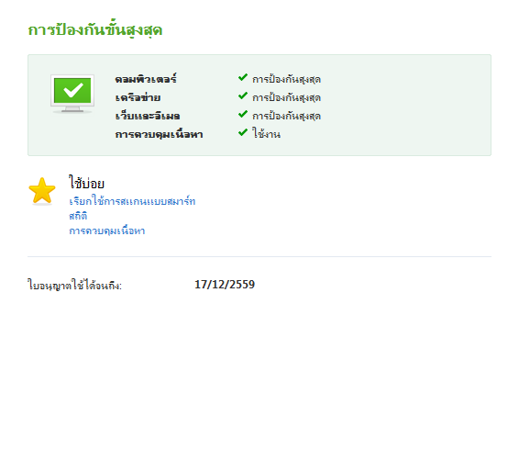Click the green checkmark beside การควบคุมเนื้อหา

(243, 132)
